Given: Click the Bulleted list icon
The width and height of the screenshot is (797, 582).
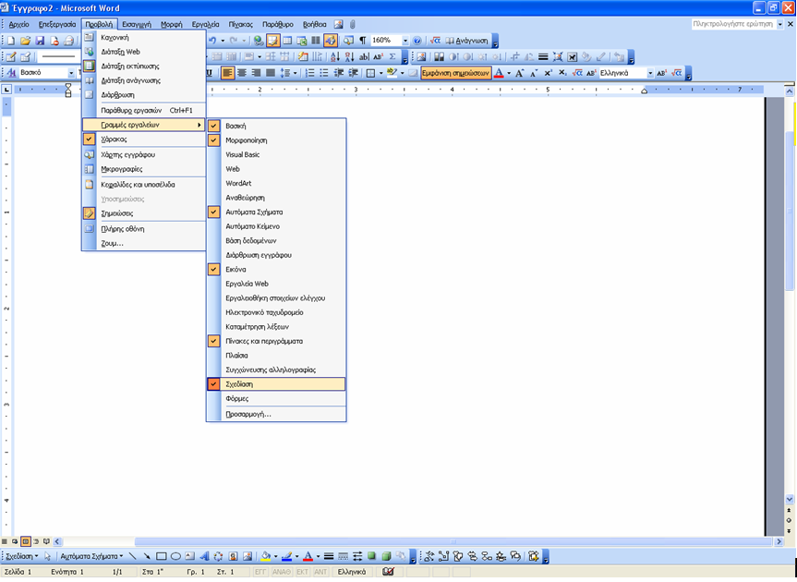Looking at the screenshot, I should point(324,73).
